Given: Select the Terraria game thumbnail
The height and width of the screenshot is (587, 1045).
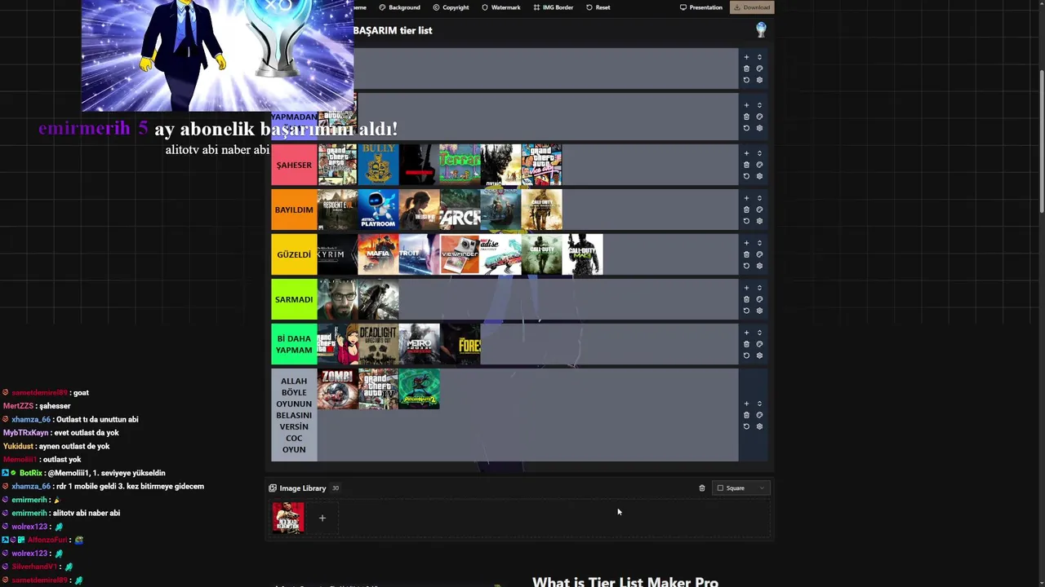Looking at the screenshot, I should pyautogui.click(x=460, y=165).
